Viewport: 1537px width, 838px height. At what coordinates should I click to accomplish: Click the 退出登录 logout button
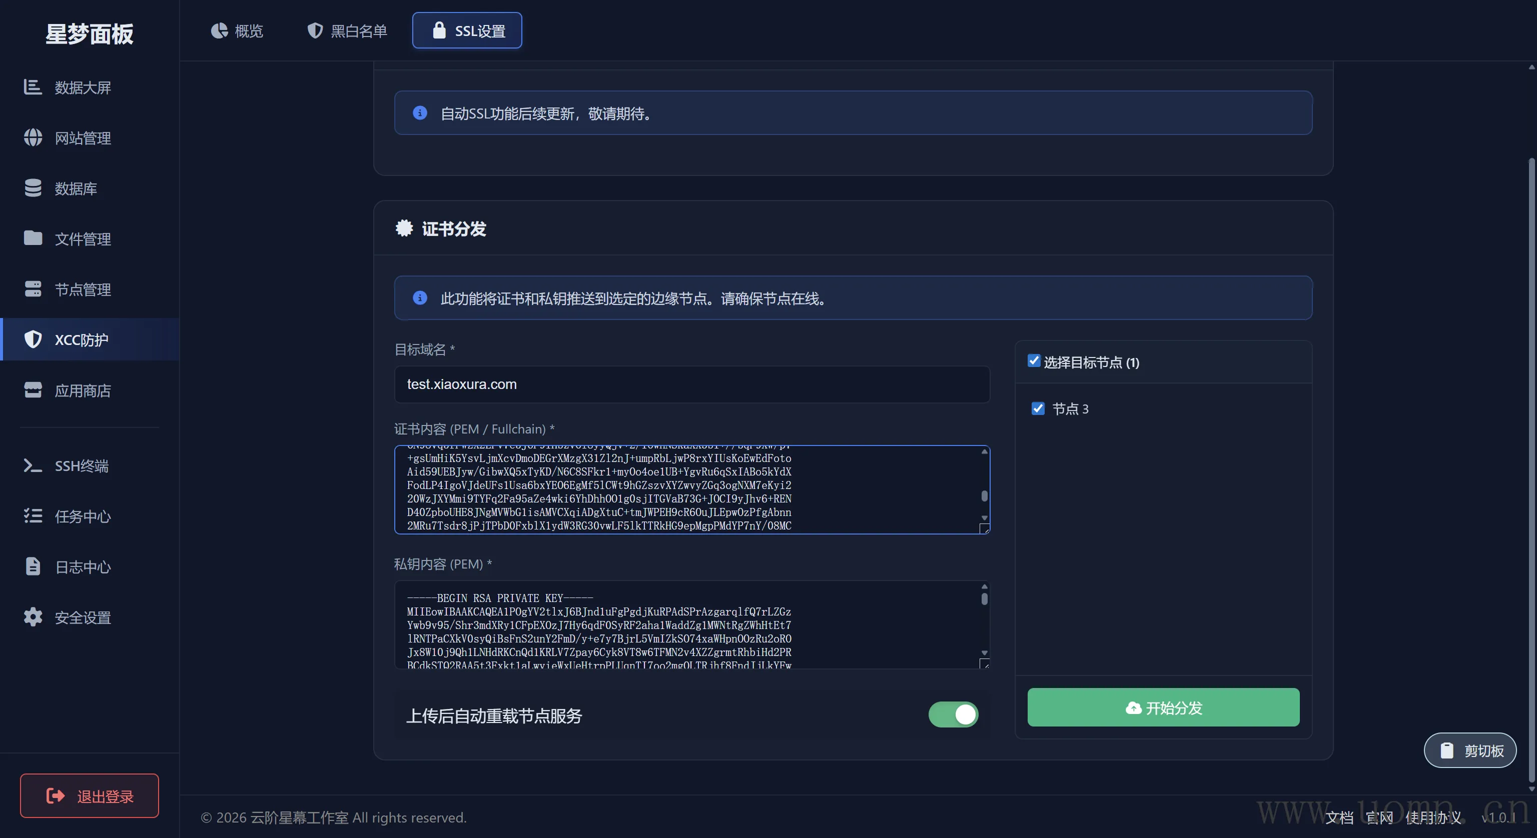point(90,795)
